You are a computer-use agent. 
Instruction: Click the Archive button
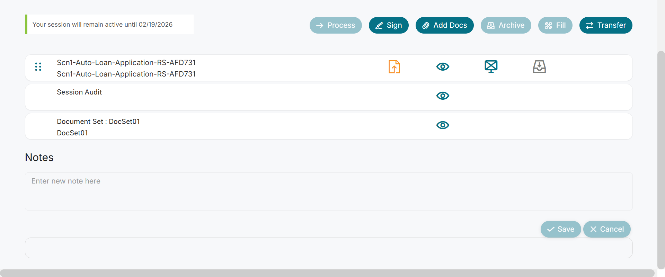pyautogui.click(x=506, y=25)
